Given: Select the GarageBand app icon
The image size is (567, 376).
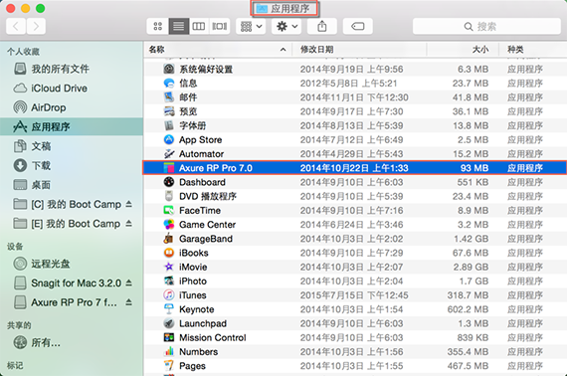Looking at the screenshot, I should point(169,239).
